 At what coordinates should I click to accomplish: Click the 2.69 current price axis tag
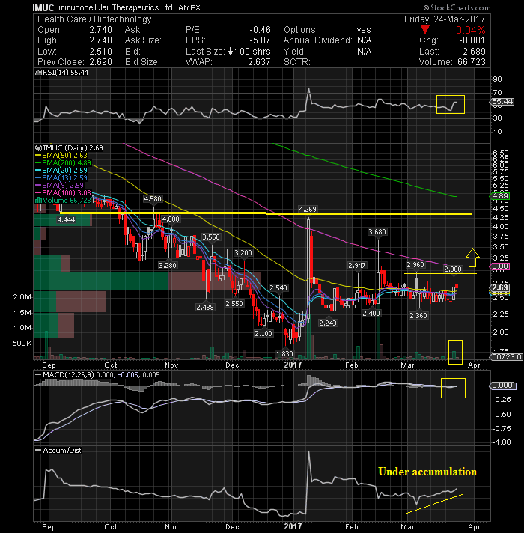(500, 287)
